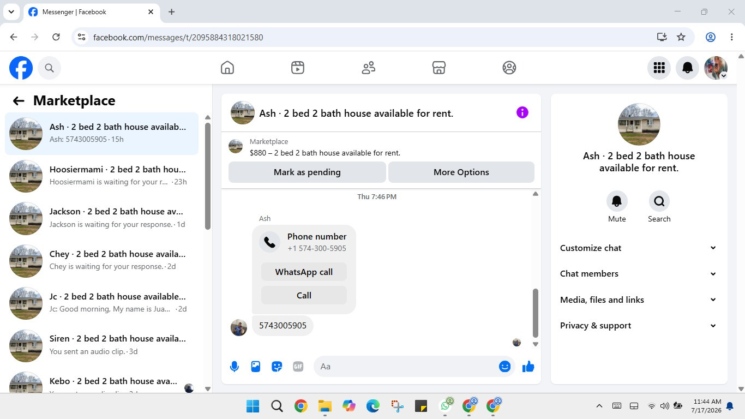
Task: Start a WhatsApp call
Action: click(x=304, y=272)
